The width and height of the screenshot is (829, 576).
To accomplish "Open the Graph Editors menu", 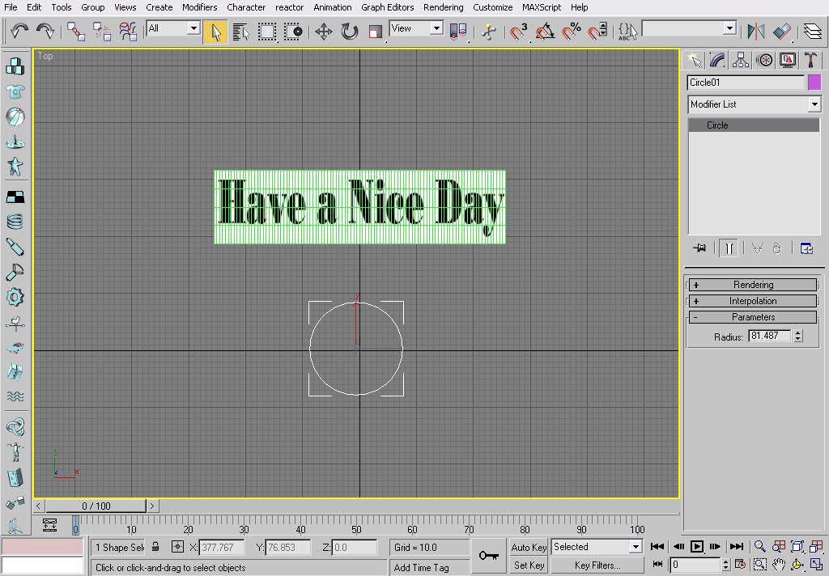I will (387, 7).
